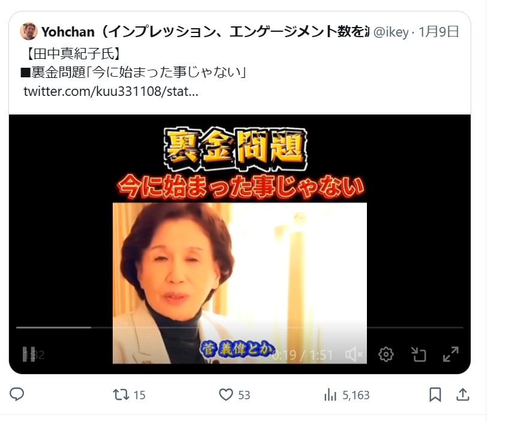The height and width of the screenshot is (422, 512).
Task: Open the share upload icon
Action: 463,394
